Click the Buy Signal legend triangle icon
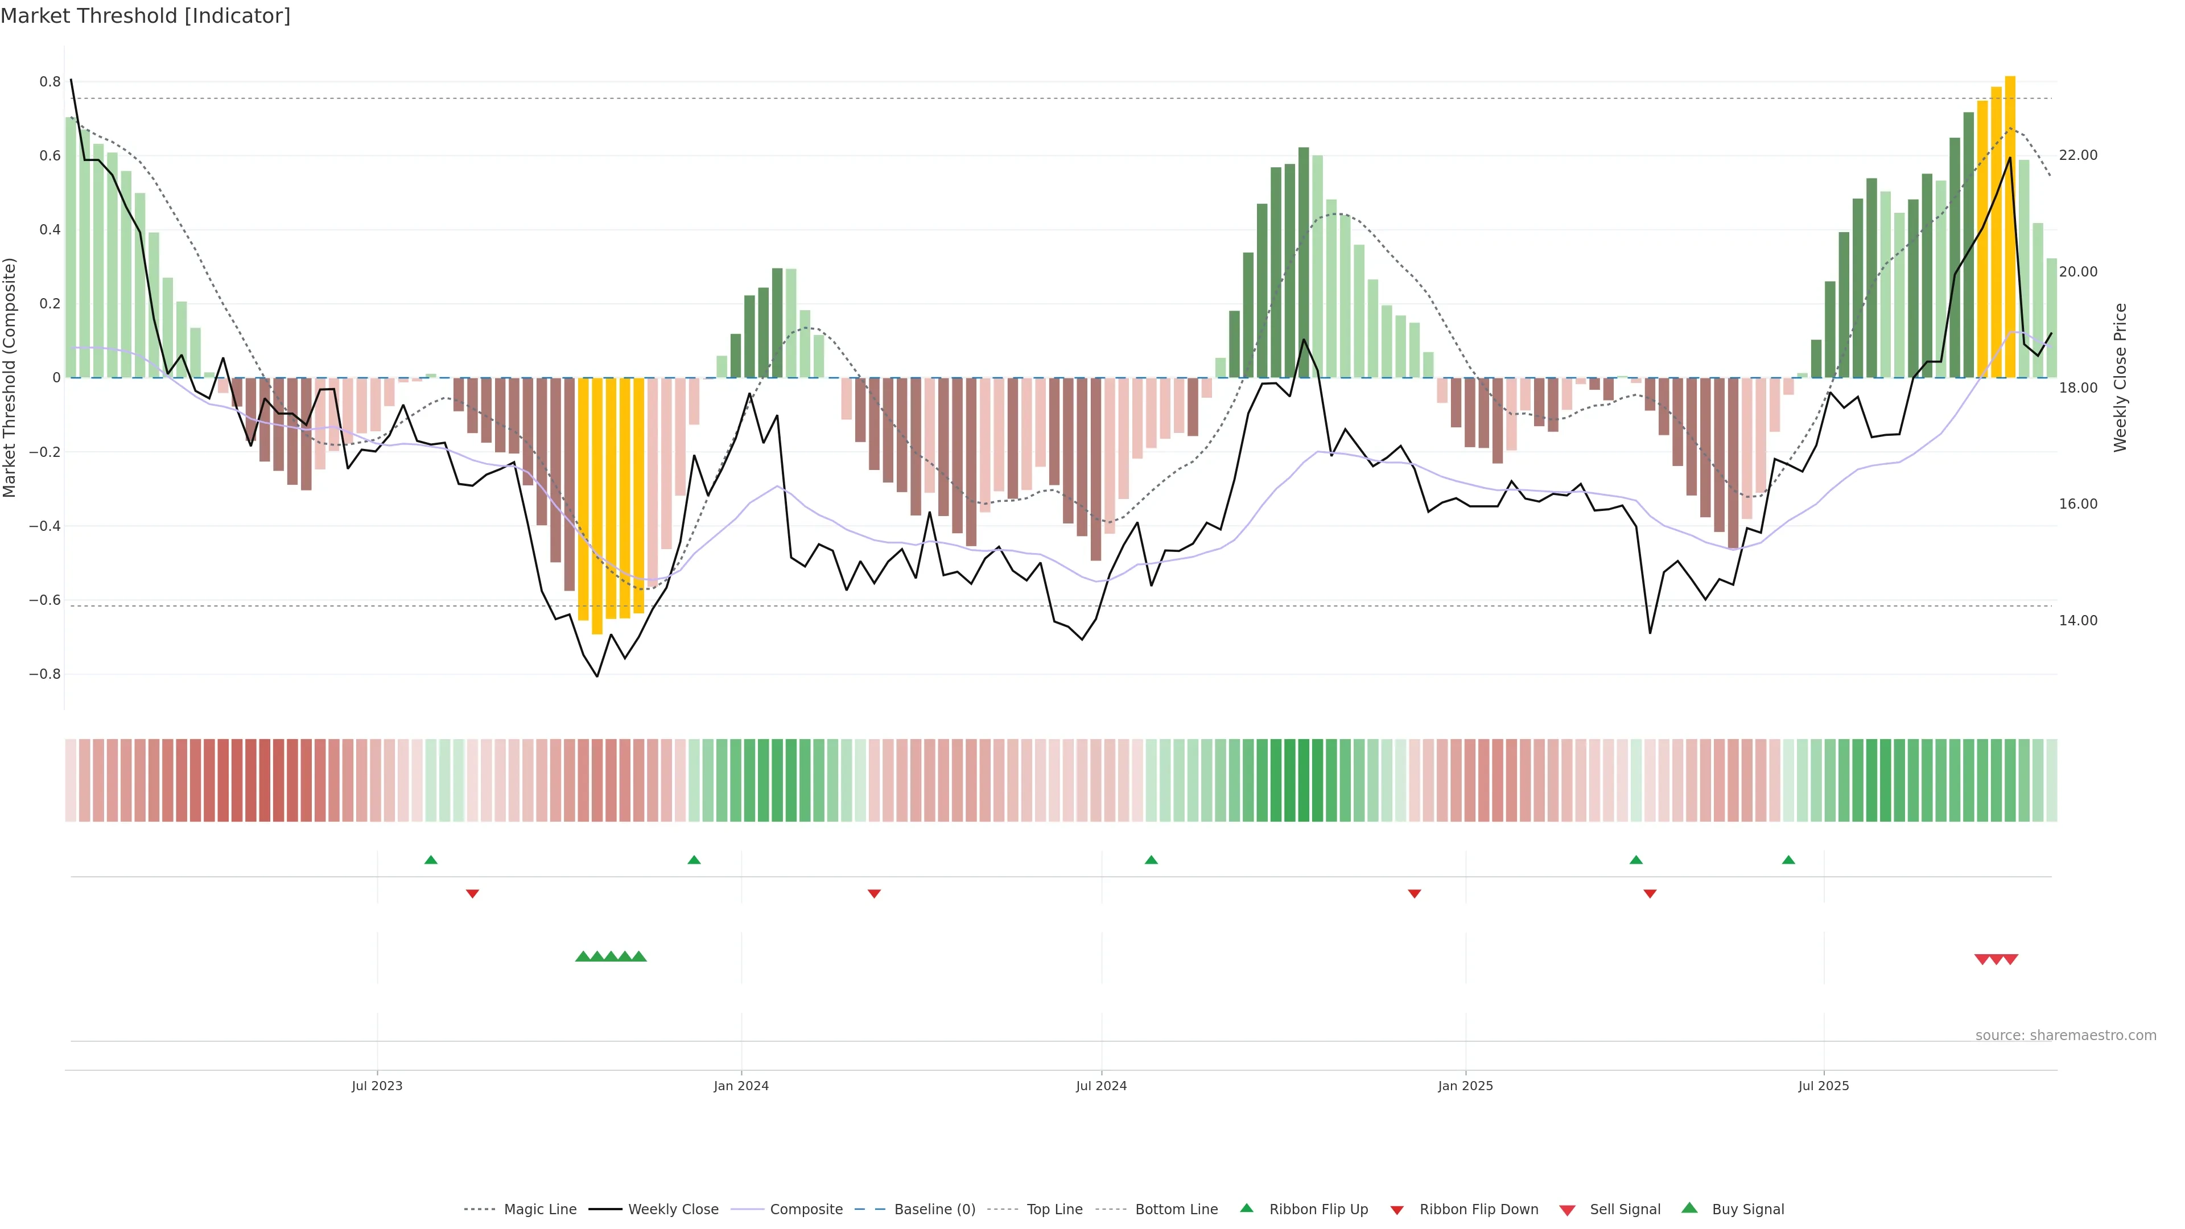 (1689, 1208)
